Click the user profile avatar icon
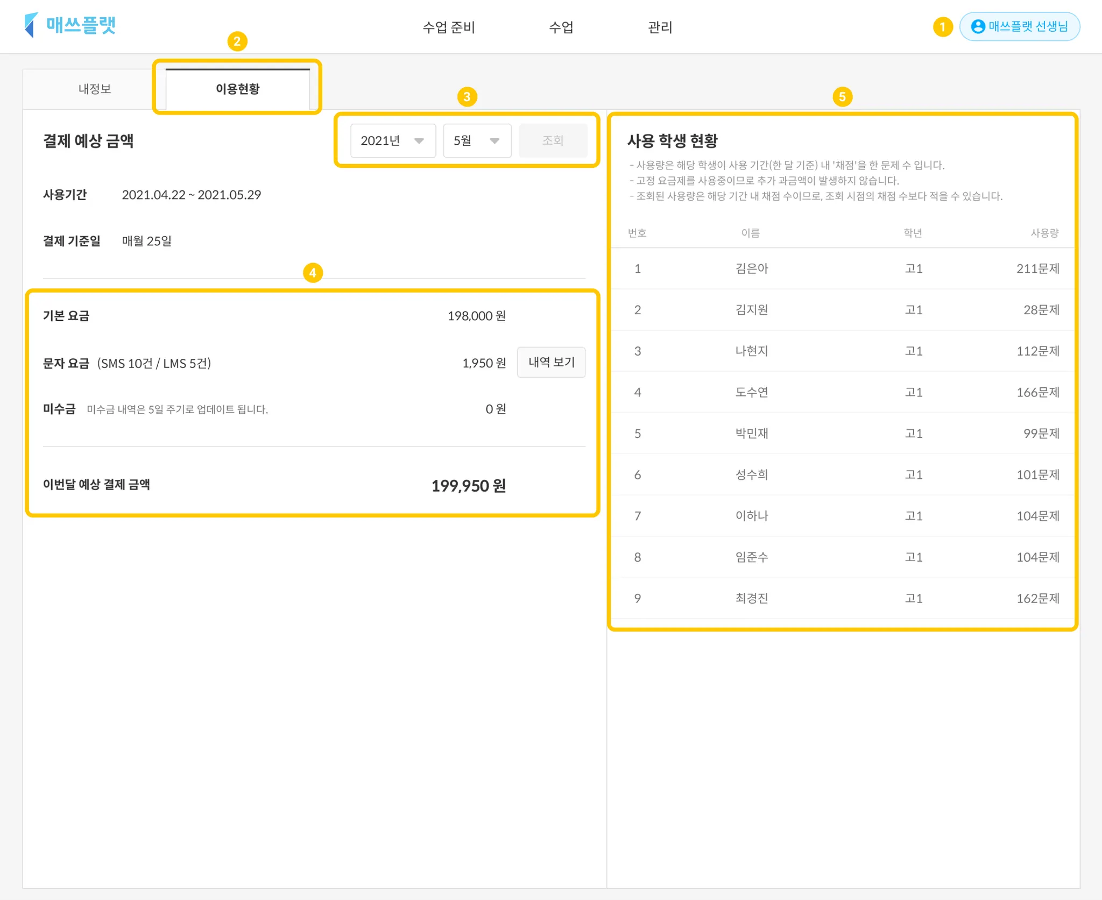 [978, 26]
